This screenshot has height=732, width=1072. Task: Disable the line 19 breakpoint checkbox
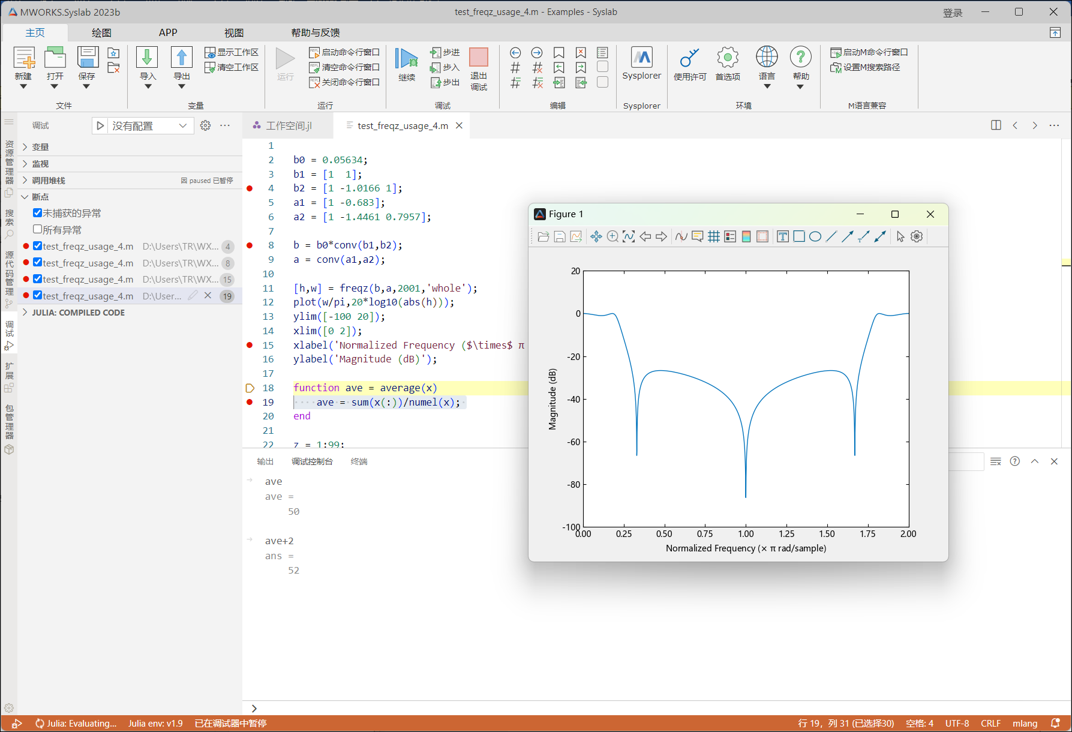[x=37, y=295]
